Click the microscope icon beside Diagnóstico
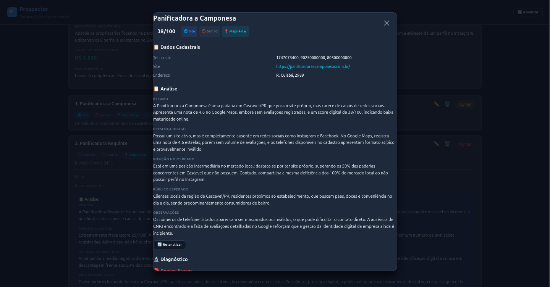Image resolution: width=550 pixels, height=287 pixels. coord(156,259)
